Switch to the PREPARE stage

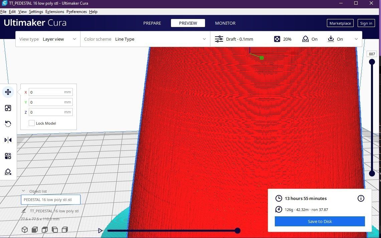point(152,23)
